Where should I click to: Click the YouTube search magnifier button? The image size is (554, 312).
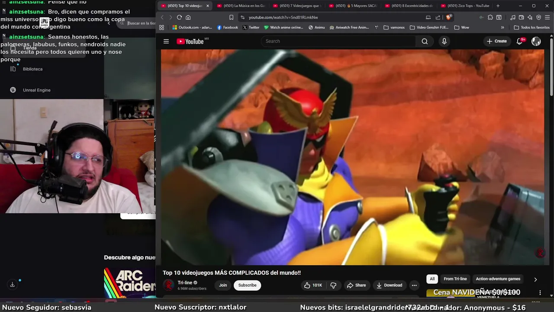coord(425,41)
